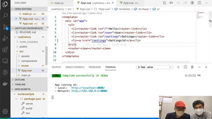Image resolution: width=212 pixels, height=119 pixels.
Task: Click the Open Changes compare icon
Action: [164, 3]
